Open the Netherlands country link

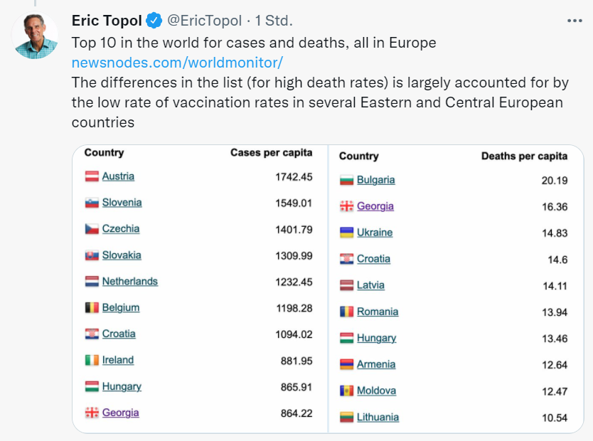click(129, 282)
